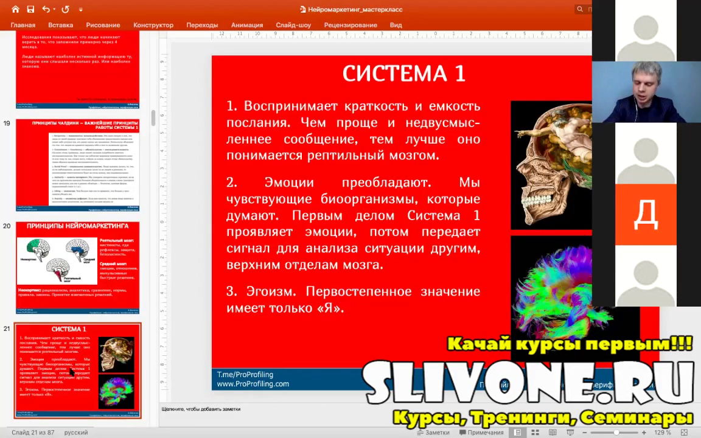This screenshot has height=438, width=701.
Task: Switch to the Рисование tab
Action: [103, 25]
